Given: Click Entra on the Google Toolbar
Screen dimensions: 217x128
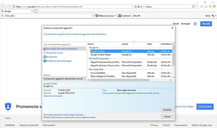Looking at the screenshot, I should coord(208,16).
